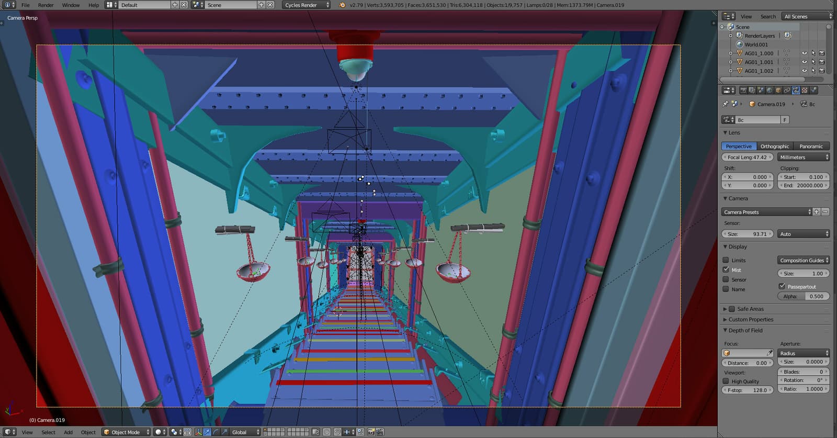
Task: Click the OpenGL render image camera icon
Action: (x=371, y=432)
